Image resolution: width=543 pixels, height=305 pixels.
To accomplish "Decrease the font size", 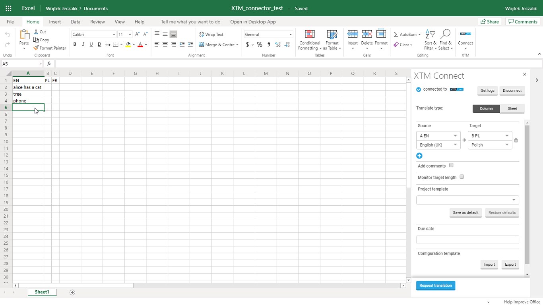I will pos(145,35).
